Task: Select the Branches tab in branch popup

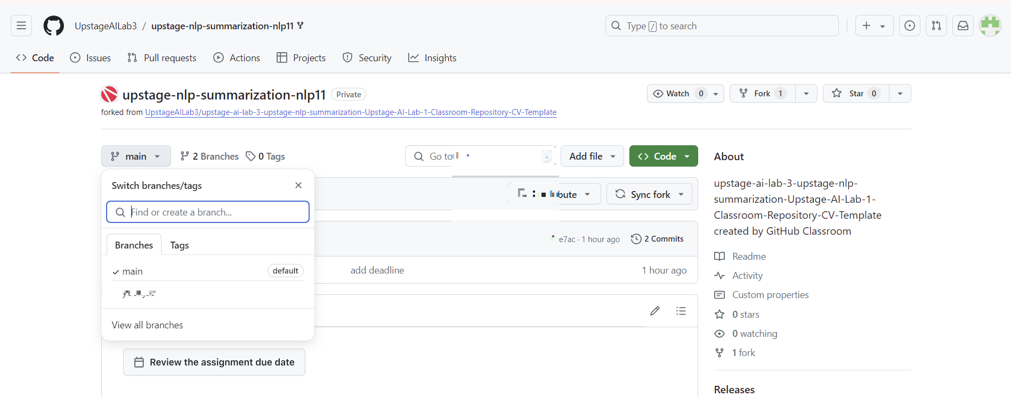Action: pos(134,245)
